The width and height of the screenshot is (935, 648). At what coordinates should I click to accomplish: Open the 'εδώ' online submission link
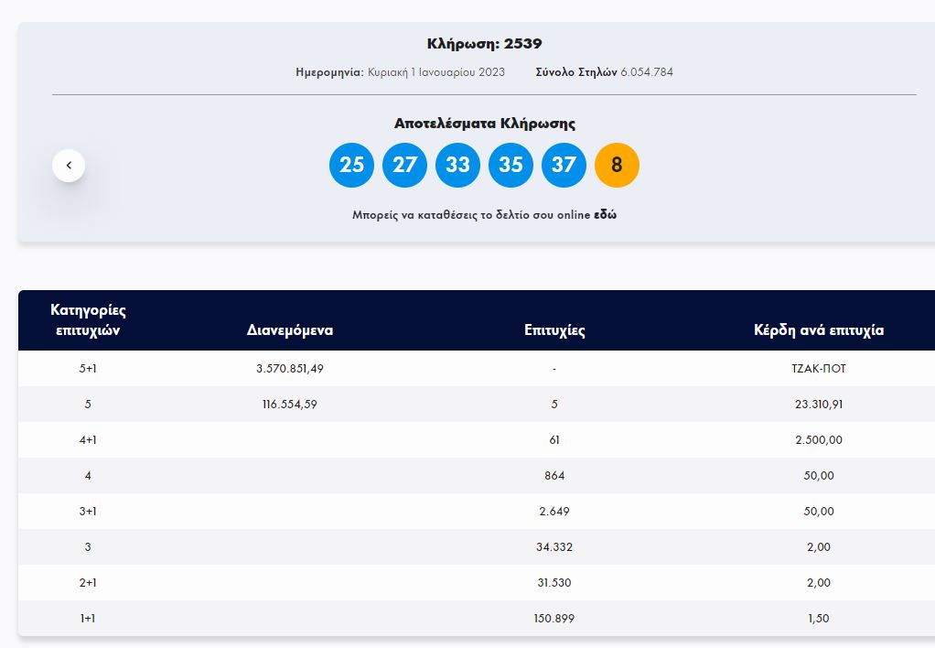[x=606, y=215]
